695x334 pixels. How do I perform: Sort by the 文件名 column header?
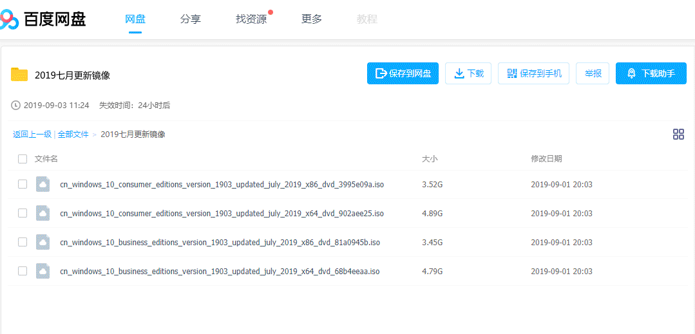pyautogui.click(x=46, y=158)
